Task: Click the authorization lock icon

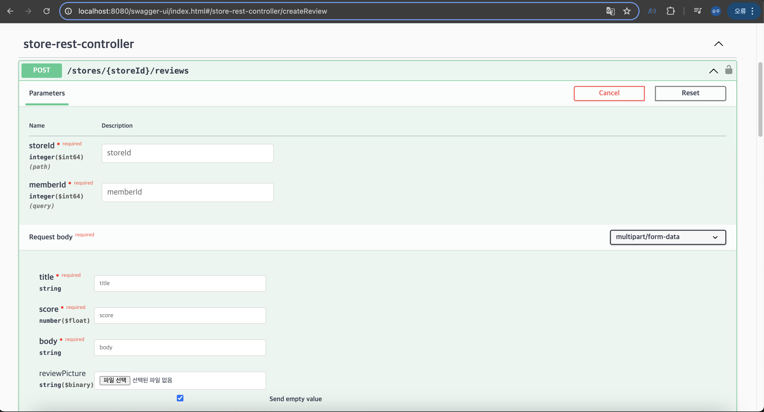Action: click(728, 70)
